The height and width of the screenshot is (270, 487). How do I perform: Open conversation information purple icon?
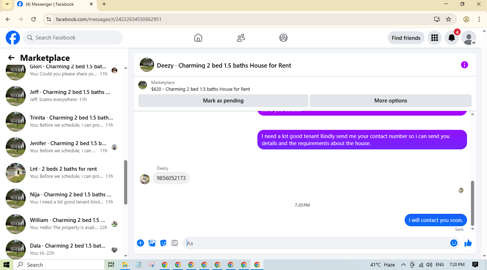[464, 65]
